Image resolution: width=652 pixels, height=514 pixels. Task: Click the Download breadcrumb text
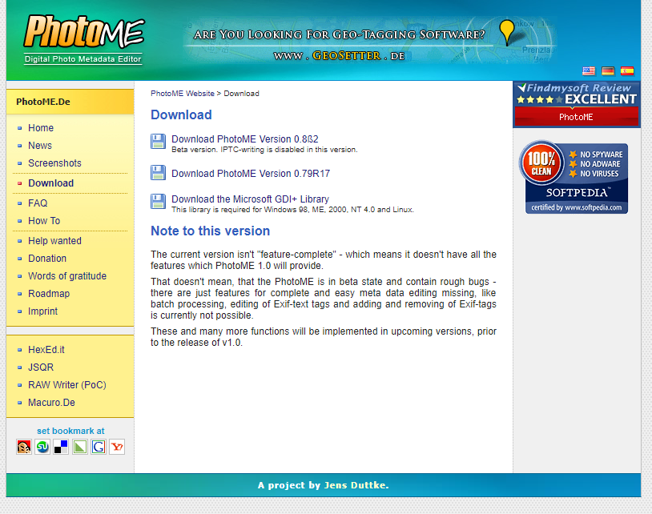pyautogui.click(x=242, y=94)
